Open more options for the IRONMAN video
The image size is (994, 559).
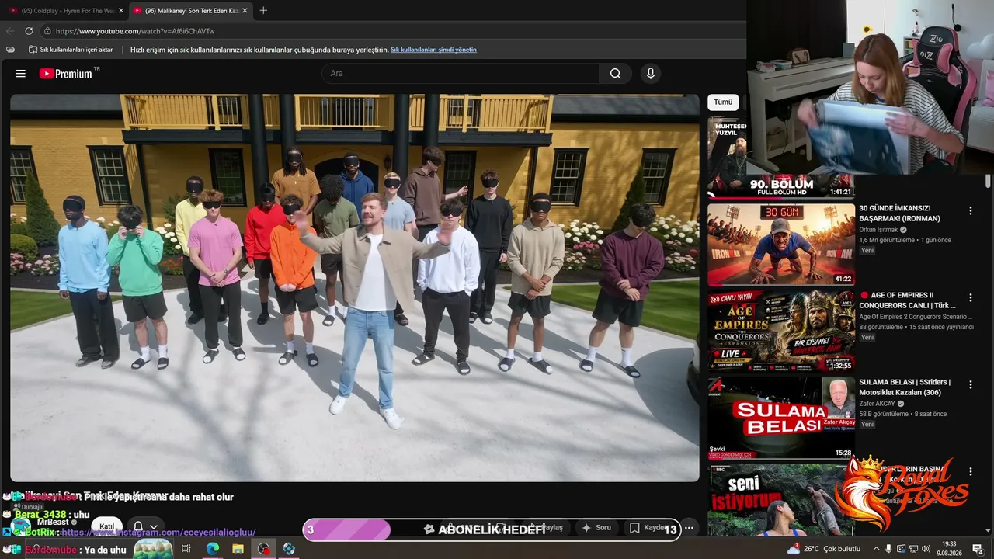pyautogui.click(x=970, y=211)
